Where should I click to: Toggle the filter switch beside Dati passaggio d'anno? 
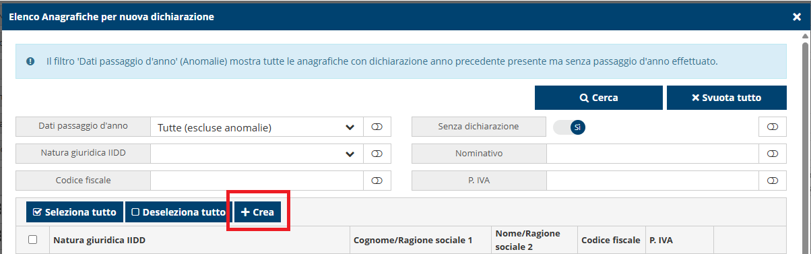[x=377, y=127]
